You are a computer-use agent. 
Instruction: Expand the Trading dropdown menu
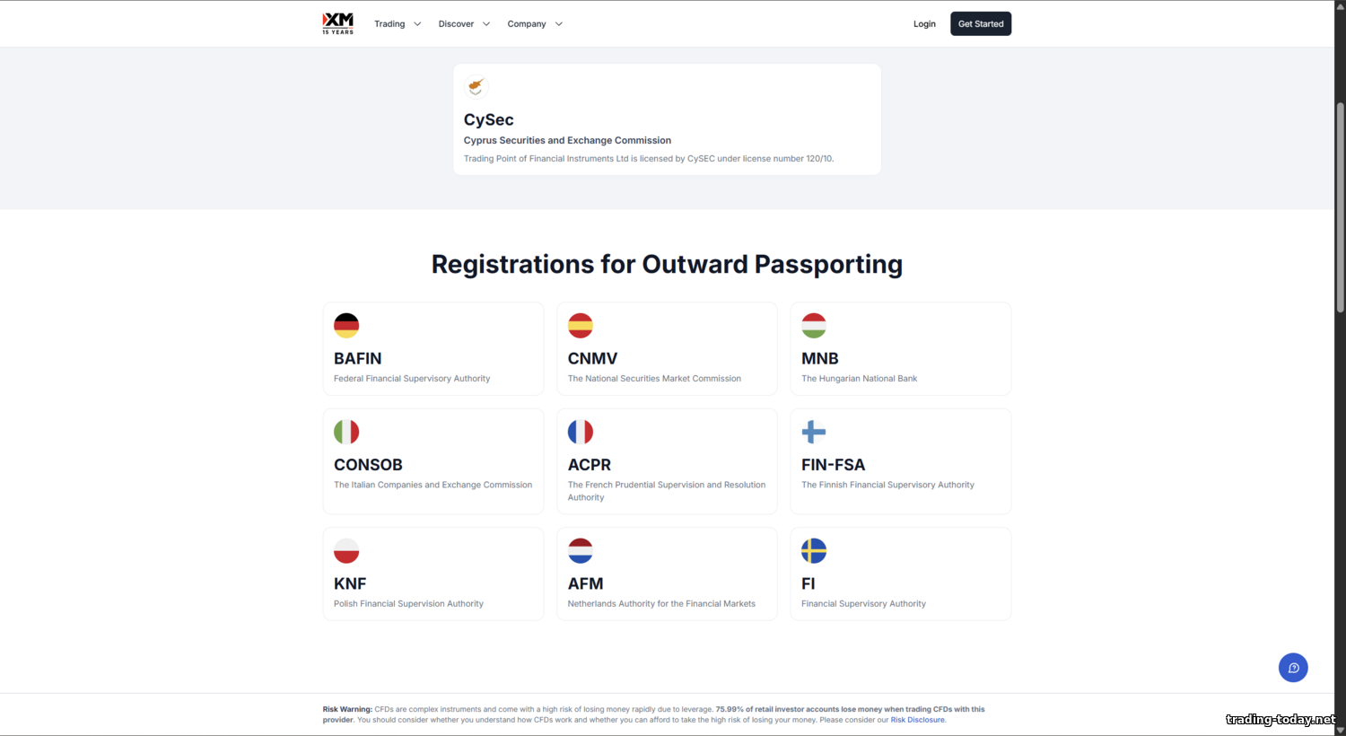[398, 24]
